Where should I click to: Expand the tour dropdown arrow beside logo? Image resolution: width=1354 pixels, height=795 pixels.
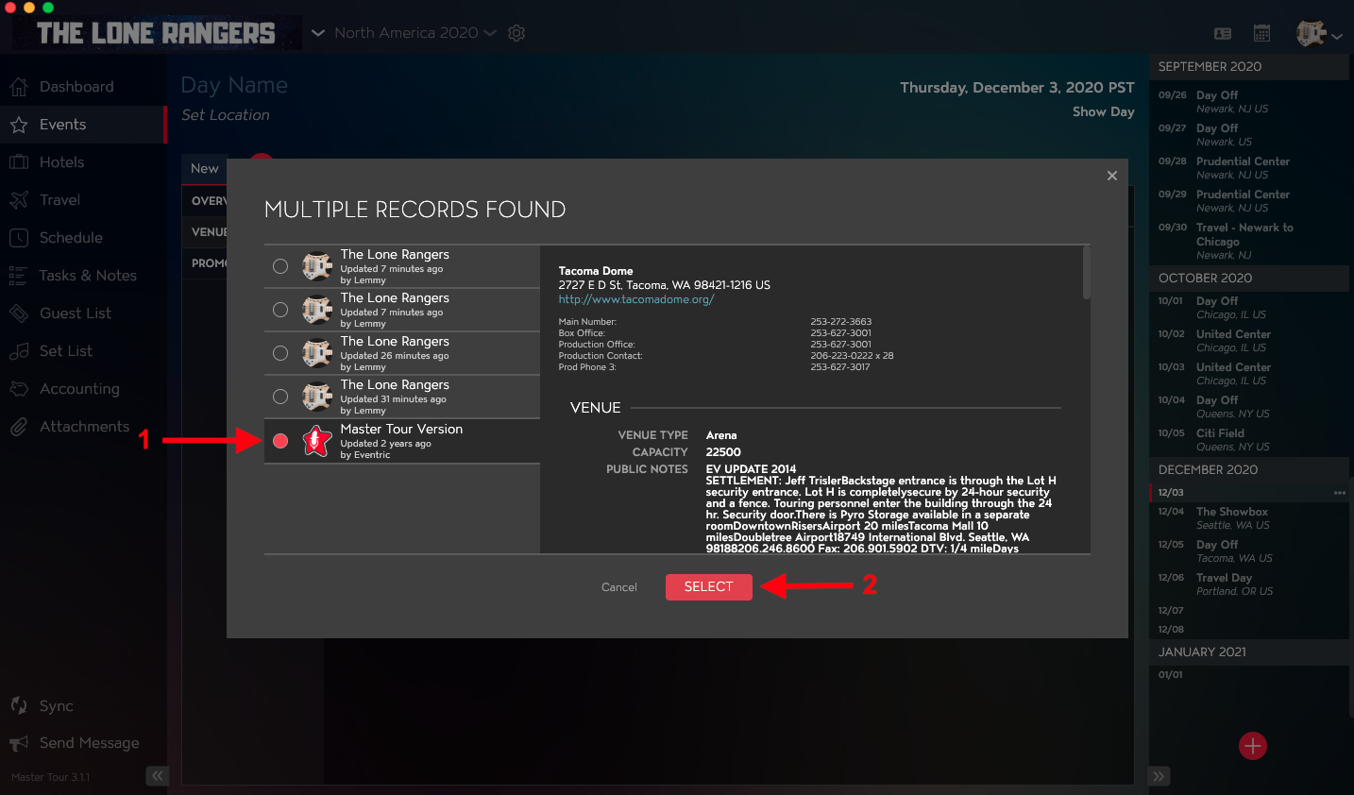318,33
